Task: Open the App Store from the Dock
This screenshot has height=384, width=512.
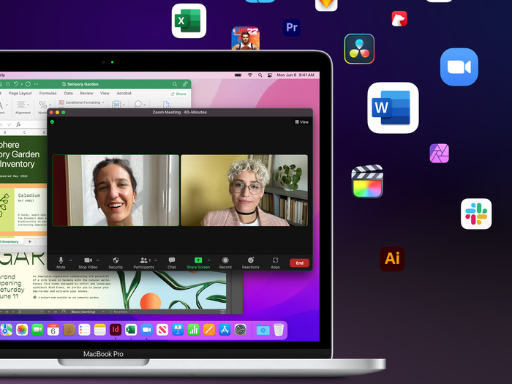Action: (x=225, y=330)
